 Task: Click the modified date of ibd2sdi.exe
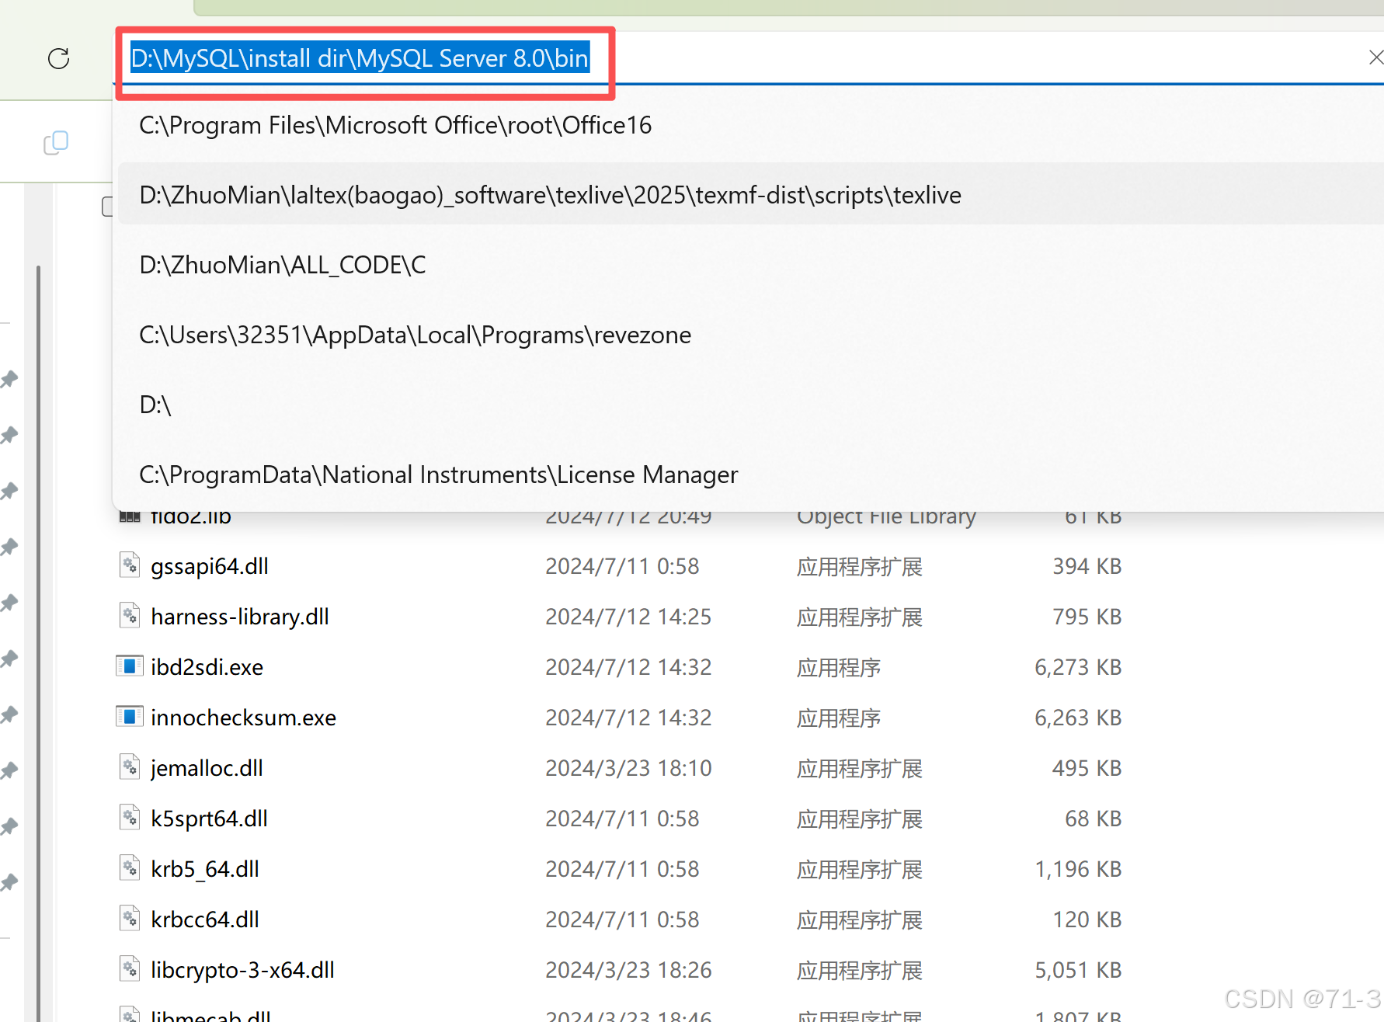[x=628, y=667]
